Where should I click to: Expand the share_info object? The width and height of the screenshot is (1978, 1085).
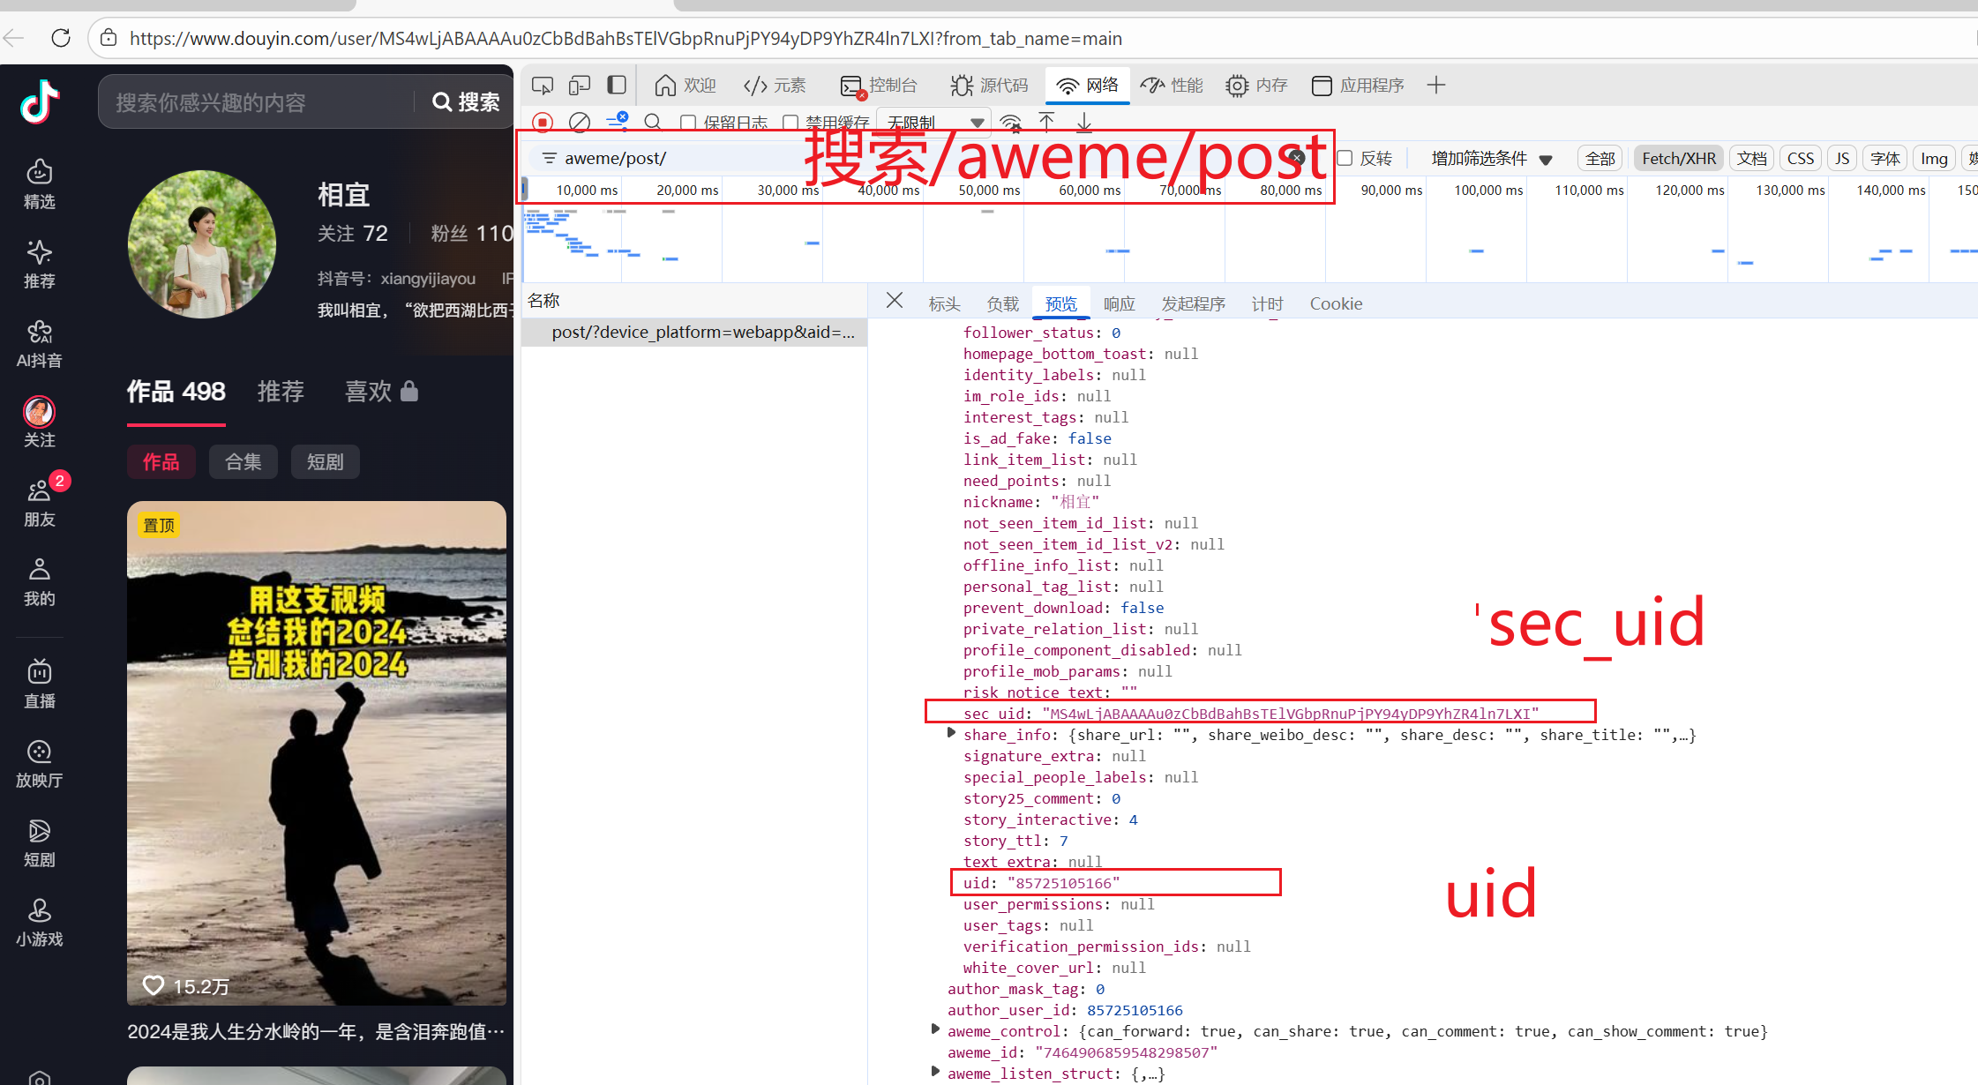[950, 733]
